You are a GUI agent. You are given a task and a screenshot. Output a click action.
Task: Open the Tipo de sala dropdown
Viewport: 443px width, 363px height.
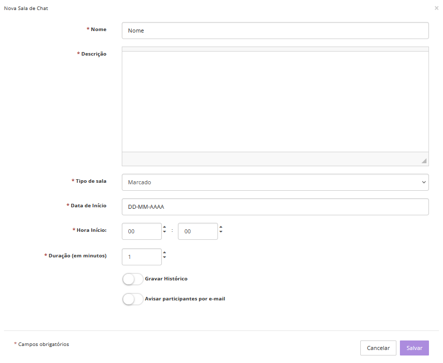point(275,182)
